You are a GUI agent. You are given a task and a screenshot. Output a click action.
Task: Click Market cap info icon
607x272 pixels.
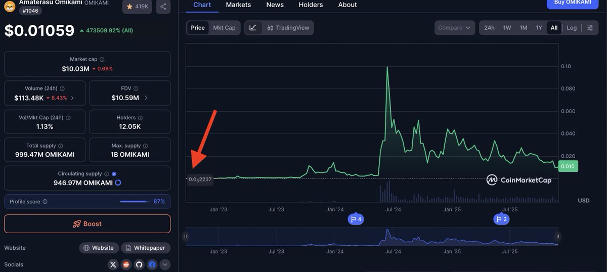click(102, 60)
